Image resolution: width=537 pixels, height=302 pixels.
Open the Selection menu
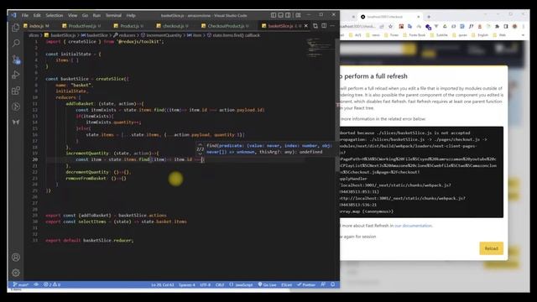(x=54, y=15)
